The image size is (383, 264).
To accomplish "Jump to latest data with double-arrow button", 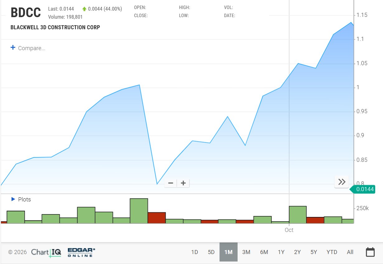I will [342, 182].
